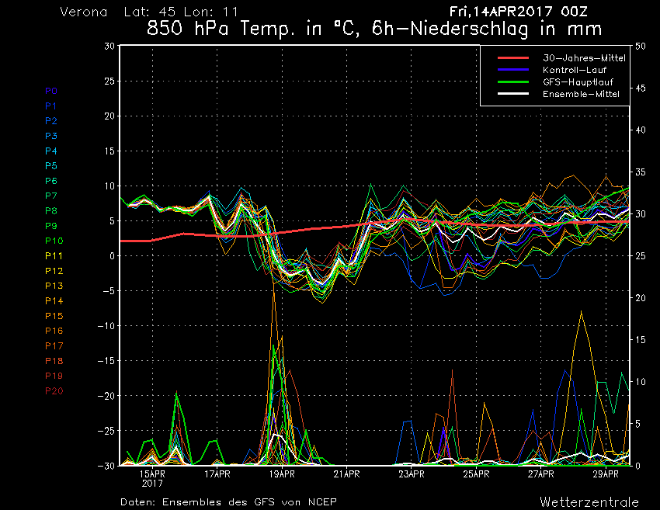This screenshot has width=660, height=510.
Task: Click the -20 temperature axis value
Action: coord(106,396)
